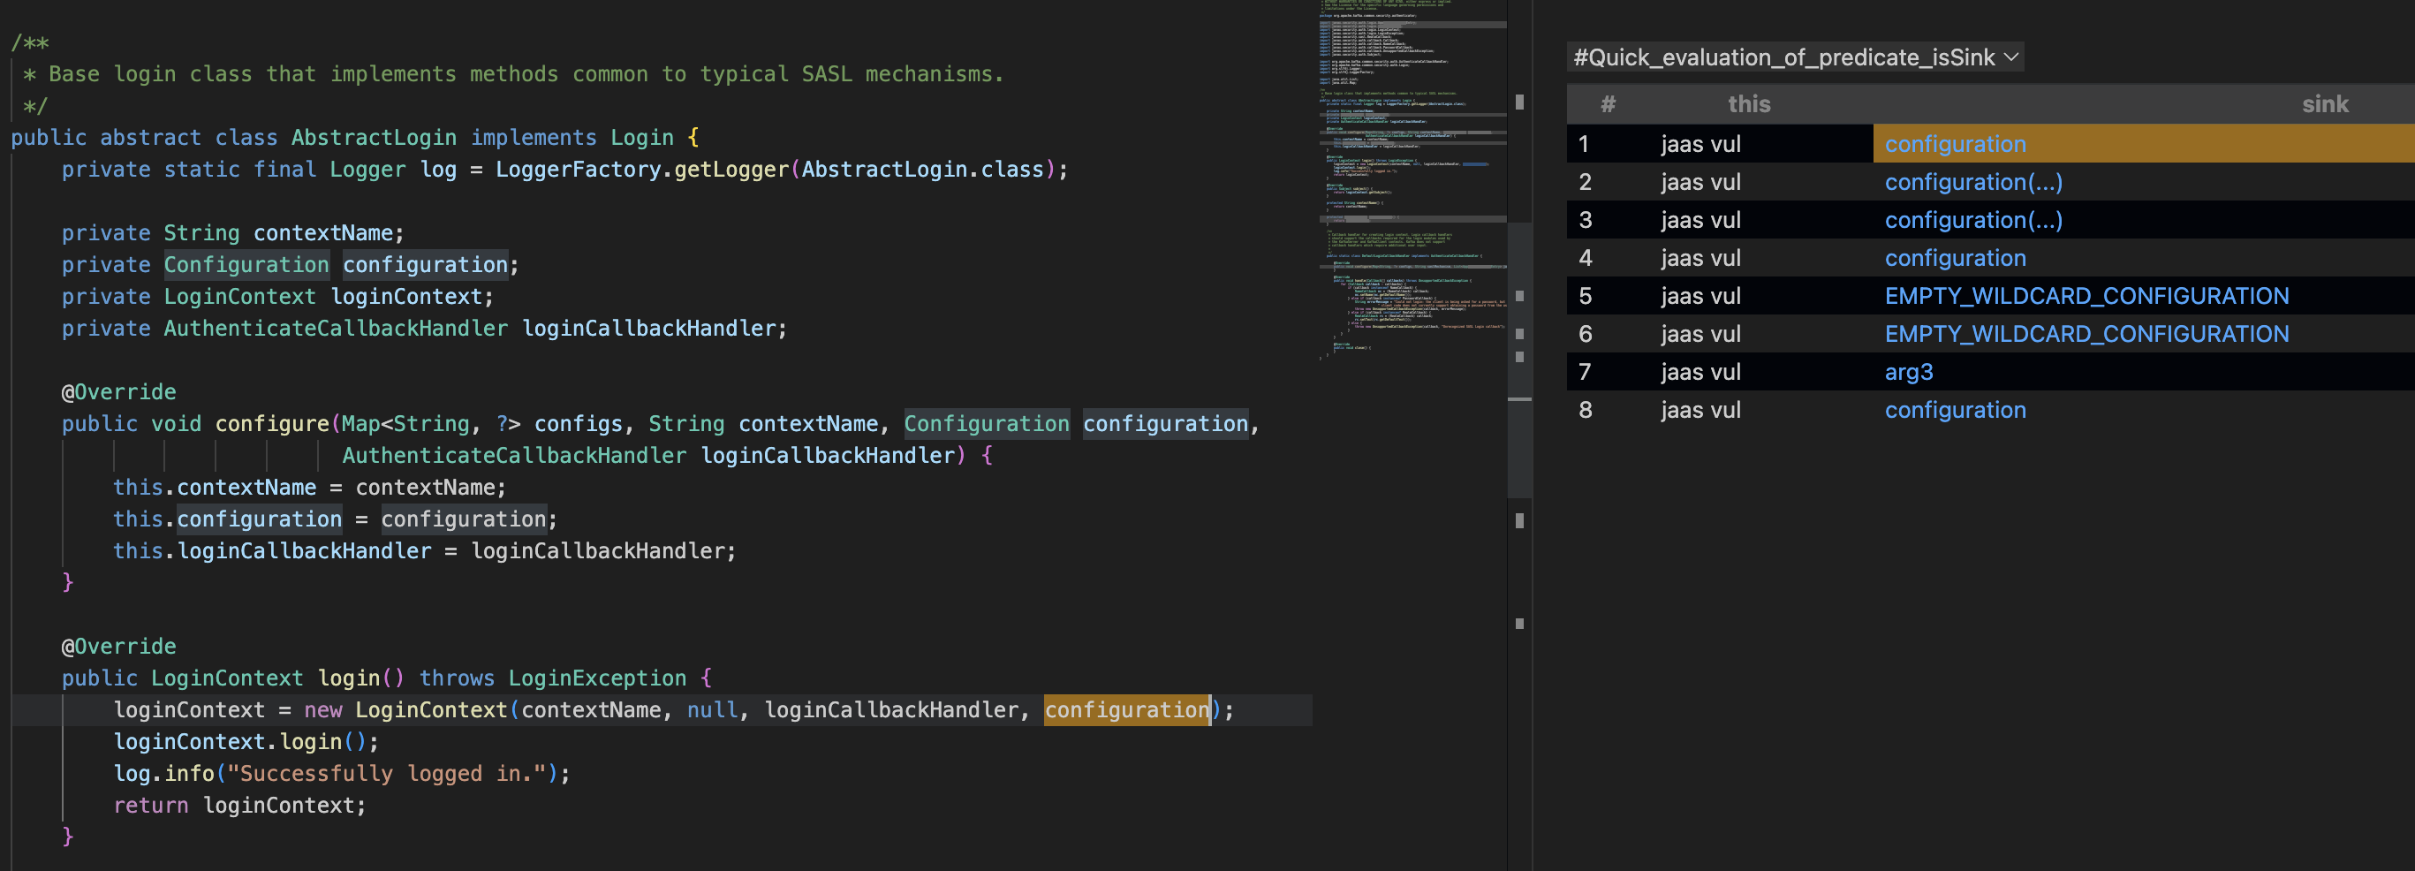The image size is (2415, 871).
Task: Open the 'configuration(...)' link in row 3
Action: click(x=1973, y=220)
